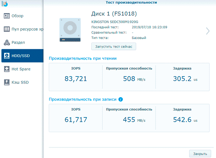
Task: Click the Сравнительный тест label
Action: [109, 33]
